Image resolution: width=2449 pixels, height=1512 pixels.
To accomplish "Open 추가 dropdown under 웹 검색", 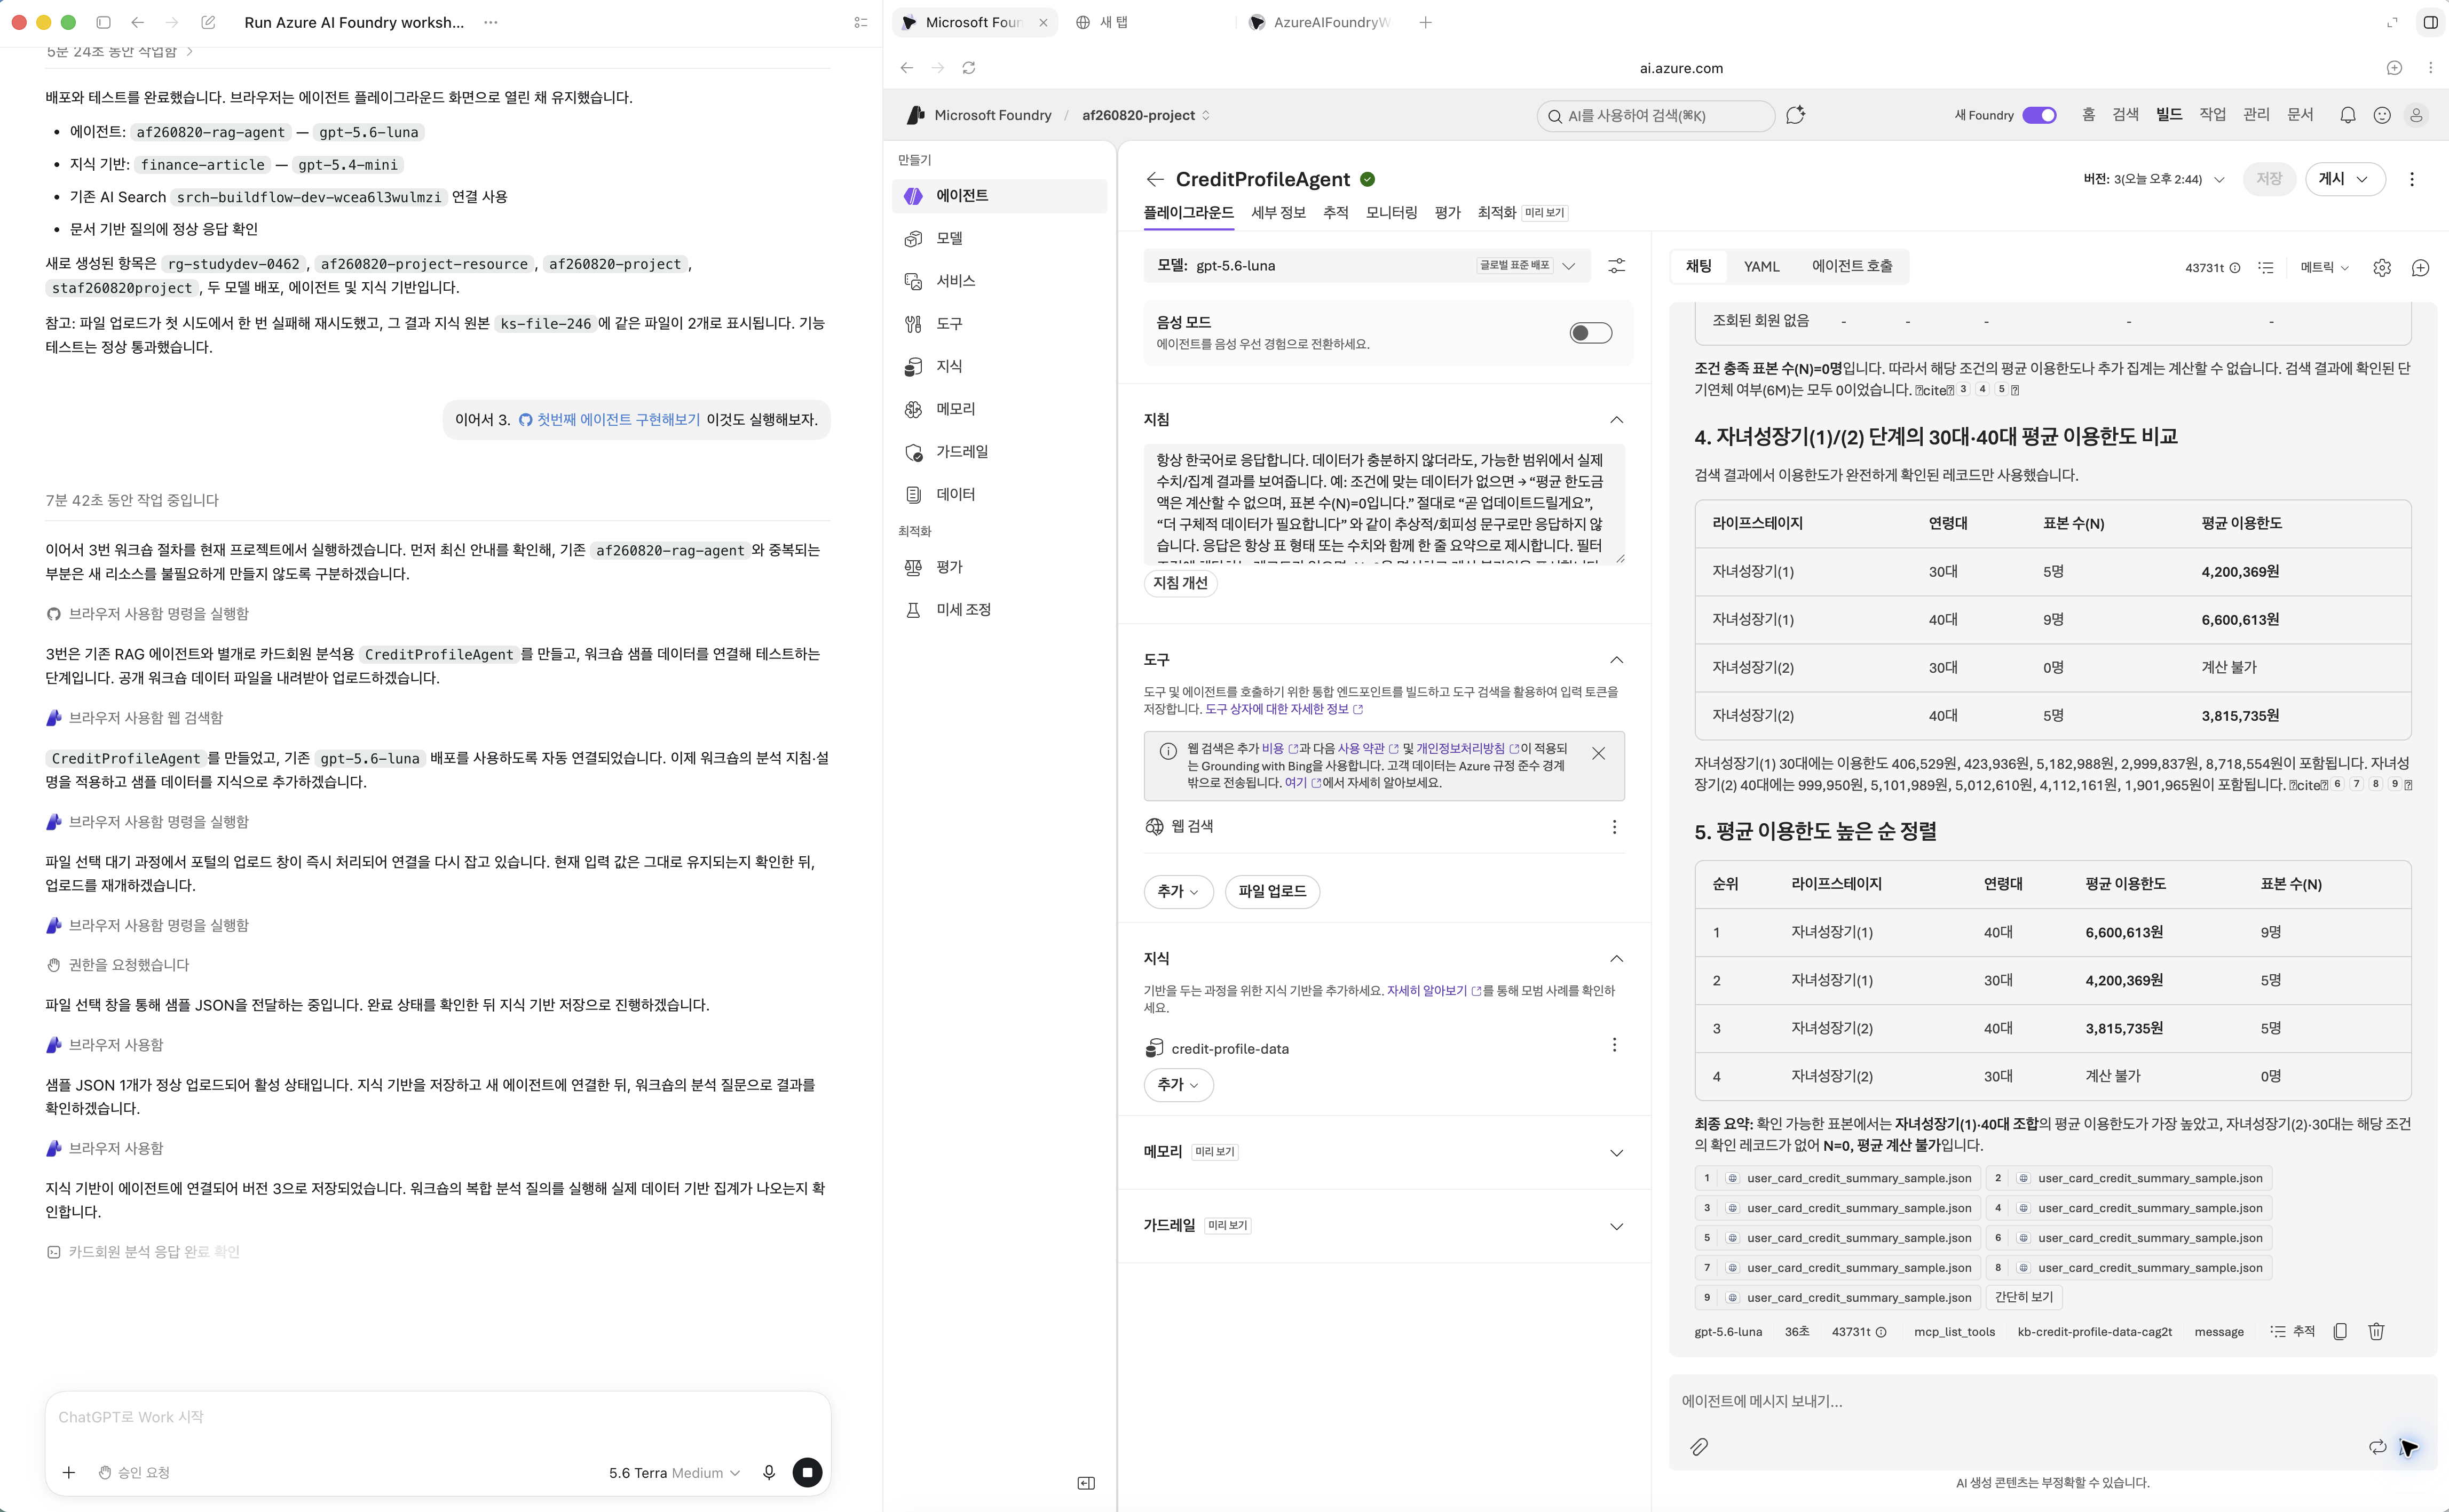I will (x=1178, y=892).
